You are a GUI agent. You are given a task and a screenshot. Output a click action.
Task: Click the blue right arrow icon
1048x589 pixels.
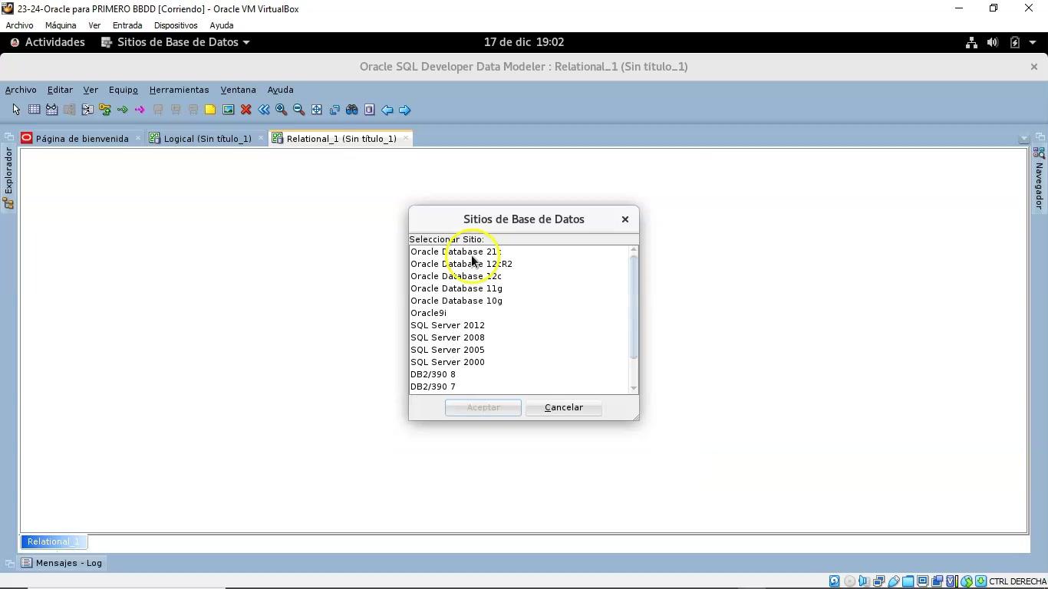click(x=405, y=110)
